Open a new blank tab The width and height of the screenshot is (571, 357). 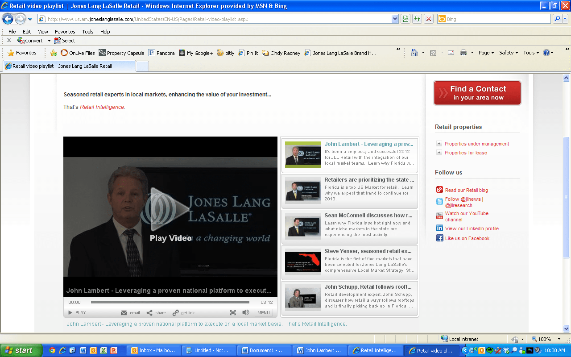pos(142,66)
